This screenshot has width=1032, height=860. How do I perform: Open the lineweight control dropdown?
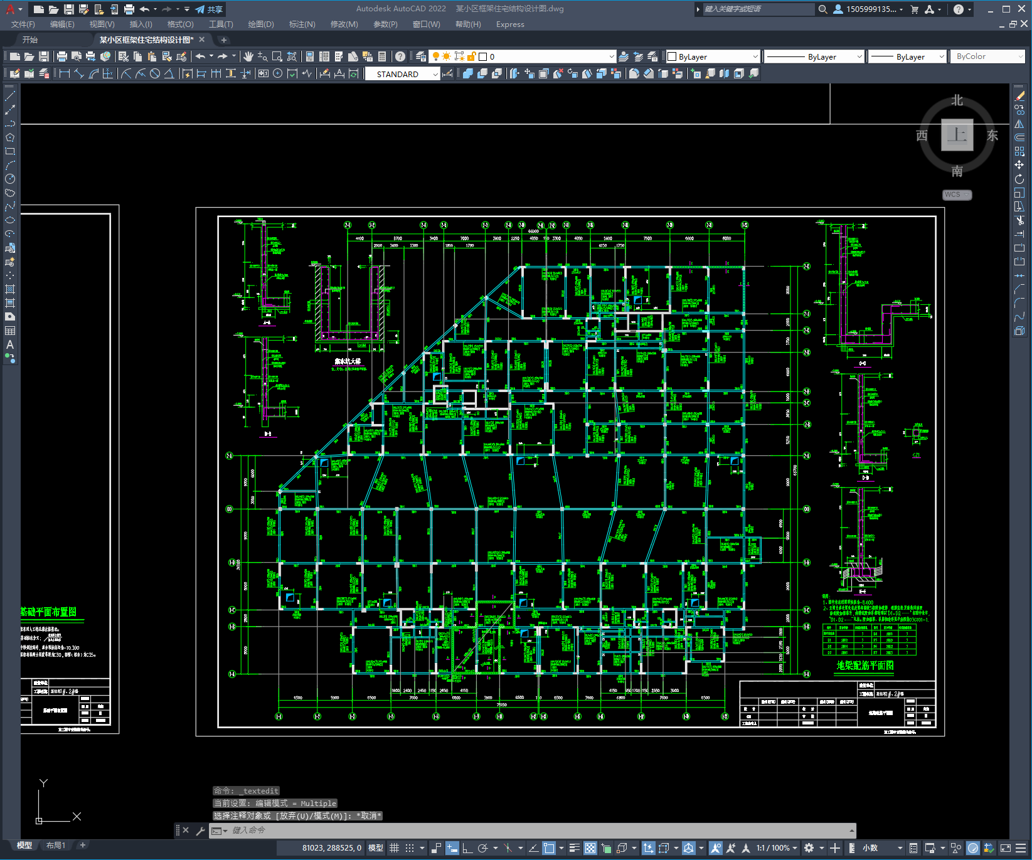[907, 56]
